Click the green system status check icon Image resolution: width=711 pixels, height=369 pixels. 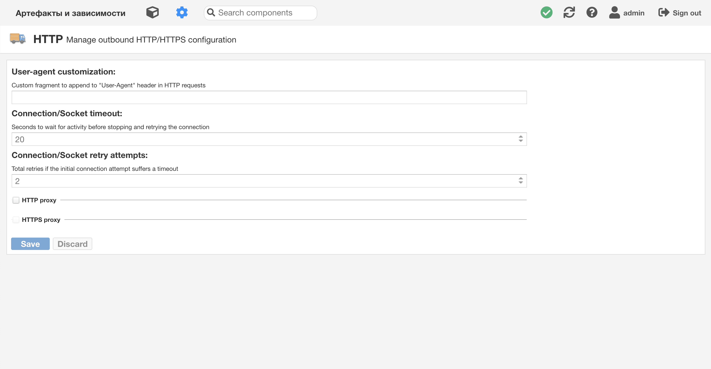547,12
